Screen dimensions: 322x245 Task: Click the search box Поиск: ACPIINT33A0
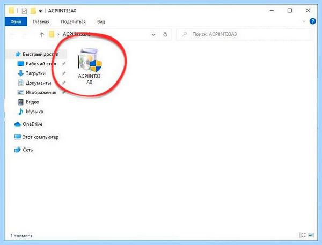pos(244,34)
